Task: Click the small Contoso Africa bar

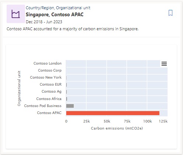Action: (67, 99)
